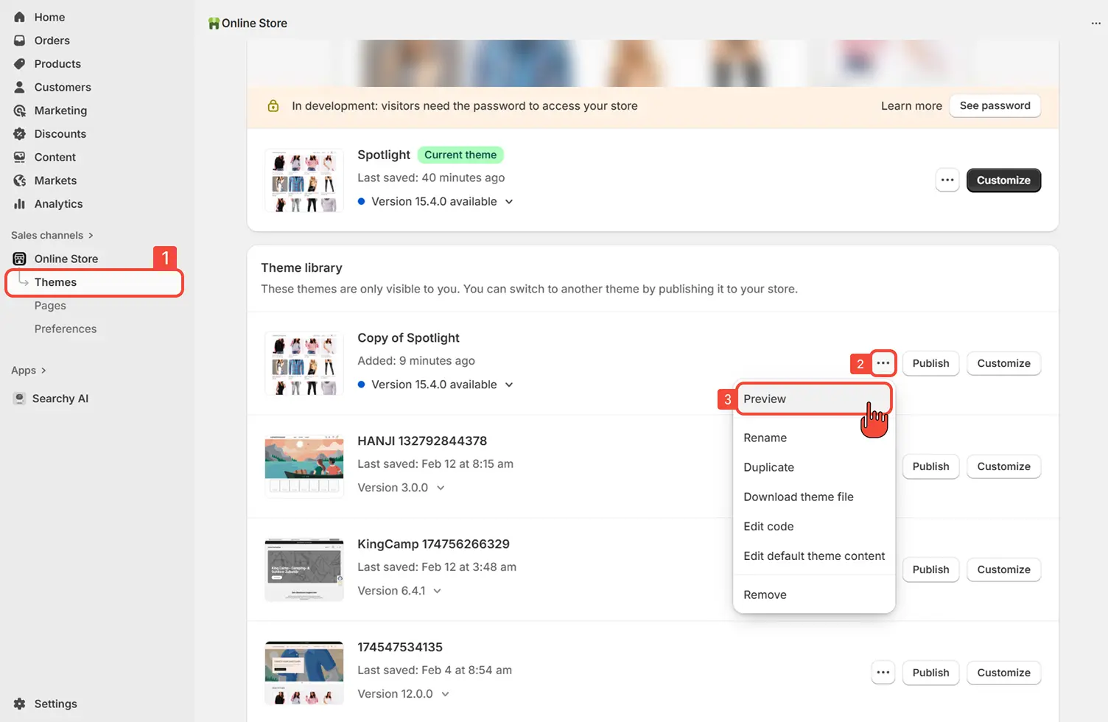Expand the Sales channels chevron
This screenshot has width=1108, height=722.
pyautogui.click(x=91, y=235)
